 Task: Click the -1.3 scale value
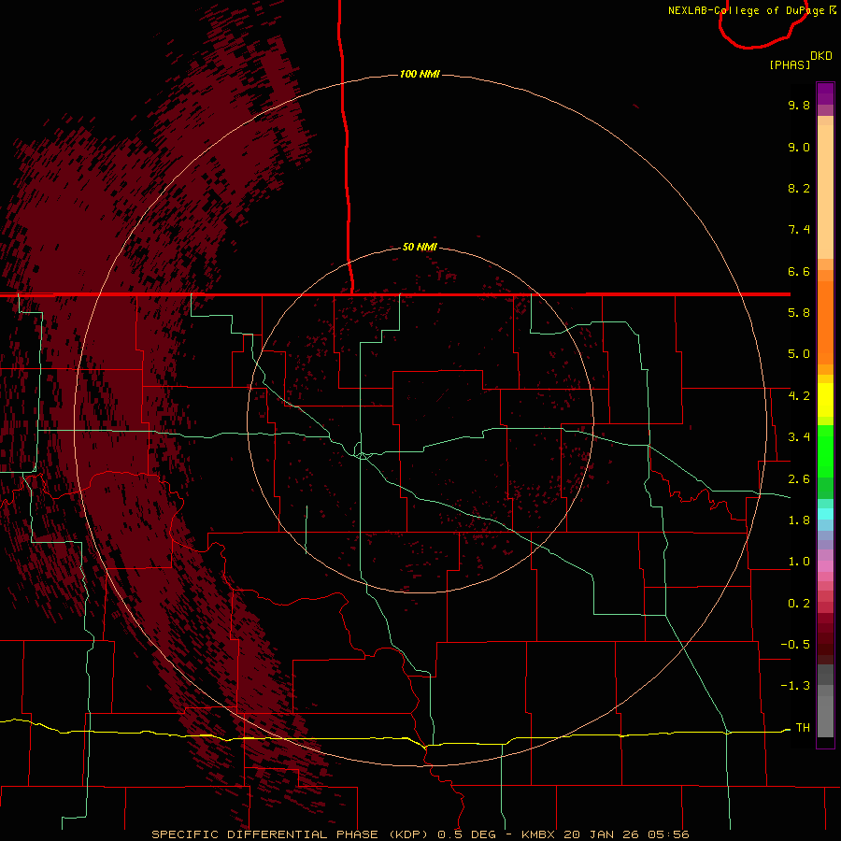(x=795, y=686)
